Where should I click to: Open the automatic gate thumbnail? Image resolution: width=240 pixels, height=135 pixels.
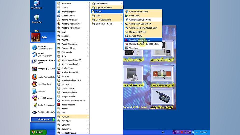tap(162, 74)
